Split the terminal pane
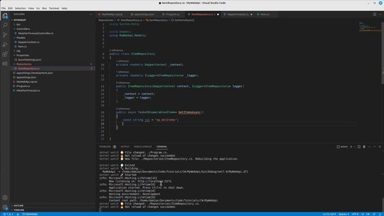Image resolution: width=384 pixels, height=216 pixels. point(359,146)
